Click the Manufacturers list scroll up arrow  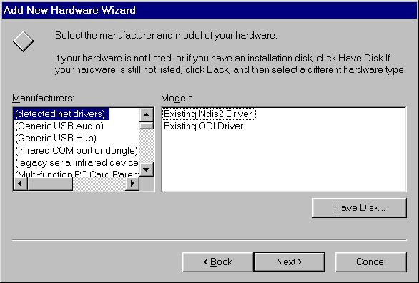[146, 115]
